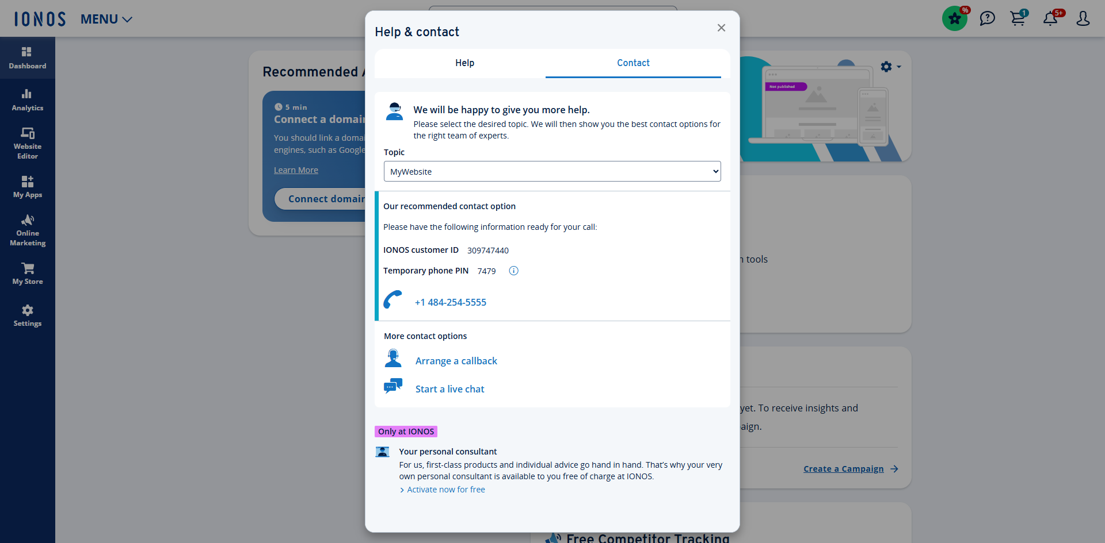Click the phone icon beside the support number
Viewport: 1105px width, 543px height.
click(393, 300)
